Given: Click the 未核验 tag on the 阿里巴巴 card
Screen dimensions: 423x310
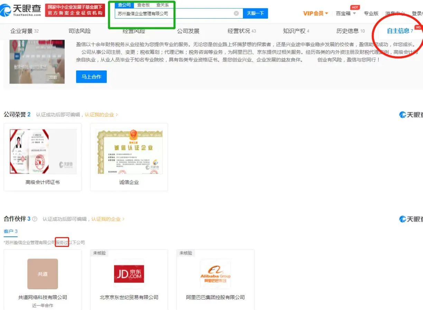Looking at the screenshot, I should [186, 253].
